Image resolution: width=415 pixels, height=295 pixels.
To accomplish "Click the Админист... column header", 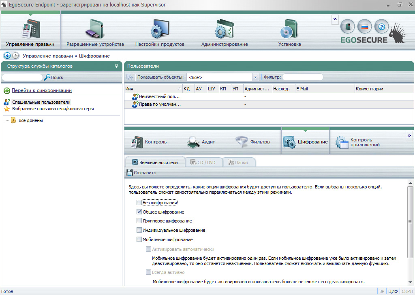I will [x=257, y=89].
